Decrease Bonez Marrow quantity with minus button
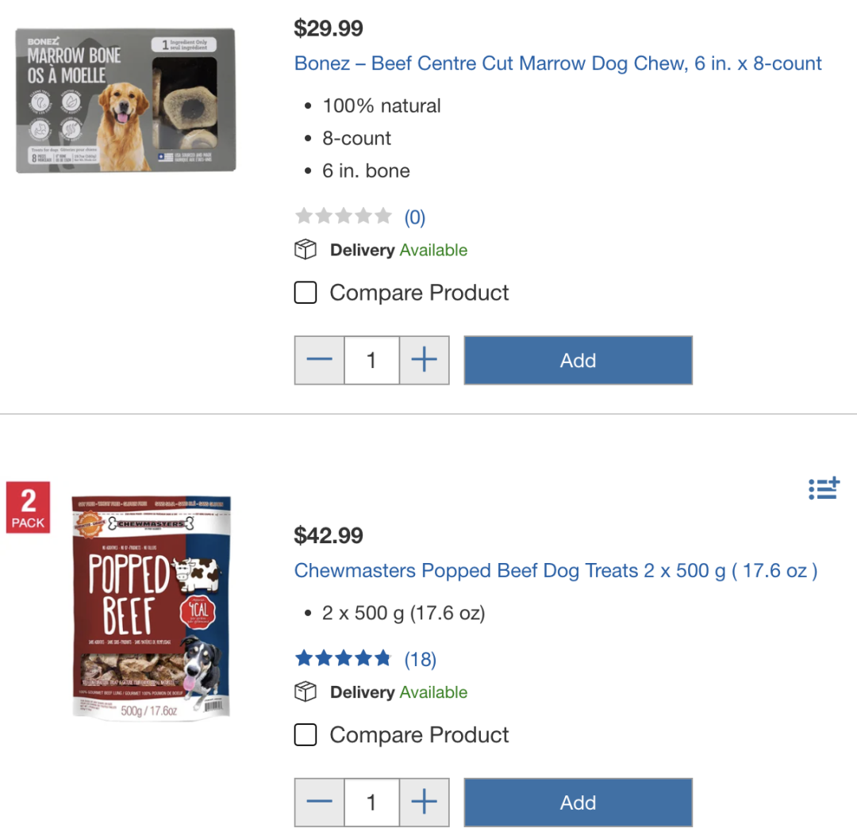857x835 pixels. pos(320,361)
